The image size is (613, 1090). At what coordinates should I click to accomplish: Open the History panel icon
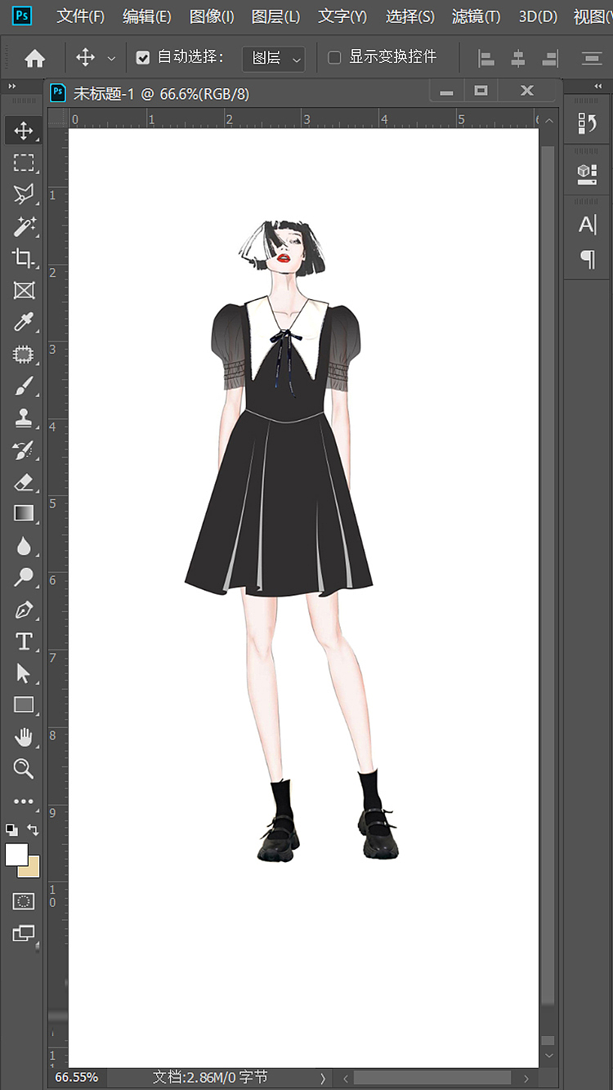click(587, 123)
